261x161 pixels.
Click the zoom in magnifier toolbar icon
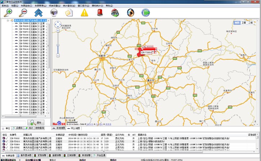(x=8, y=13)
